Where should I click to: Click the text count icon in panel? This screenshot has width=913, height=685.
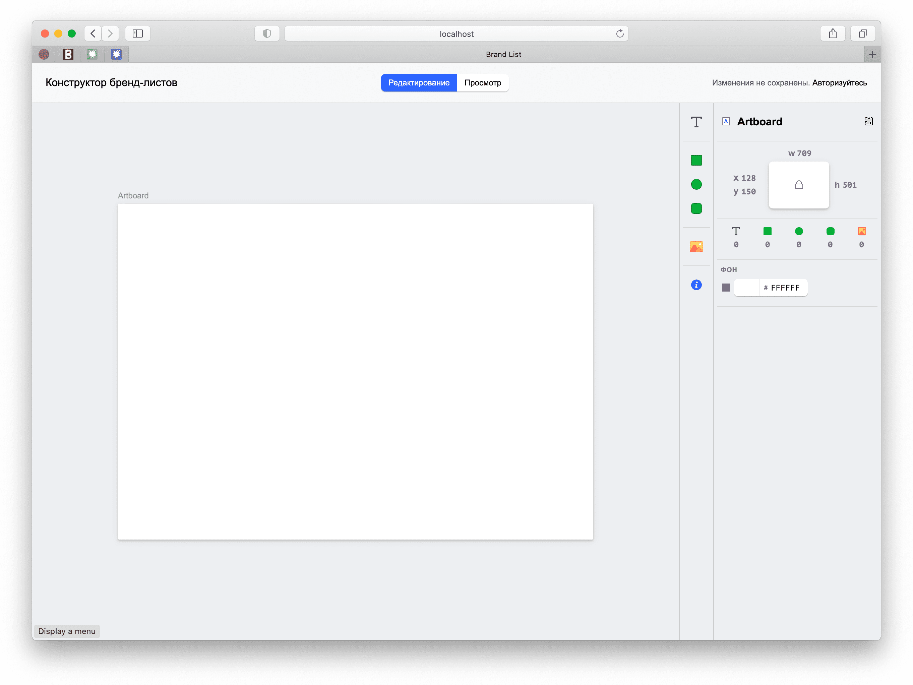[735, 231]
